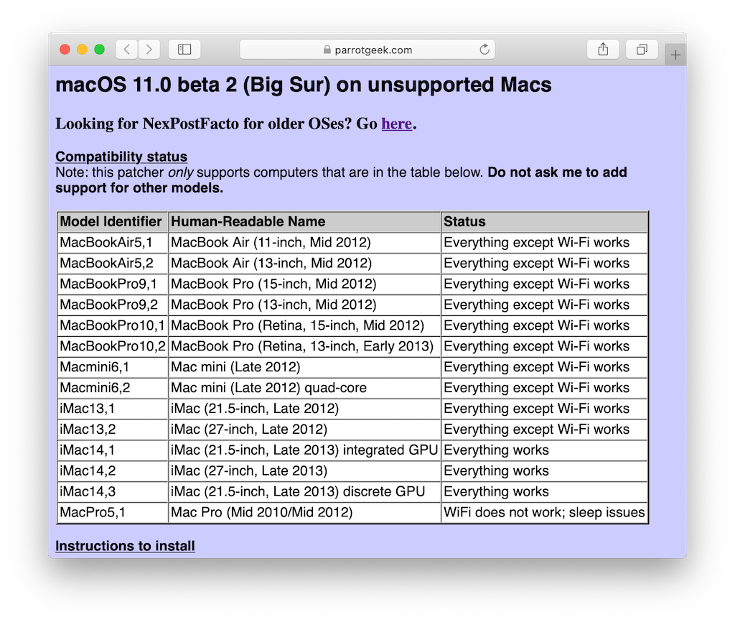Select the Macmini6,2 cell
This screenshot has width=735, height=622.
pyautogui.click(x=113, y=387)
